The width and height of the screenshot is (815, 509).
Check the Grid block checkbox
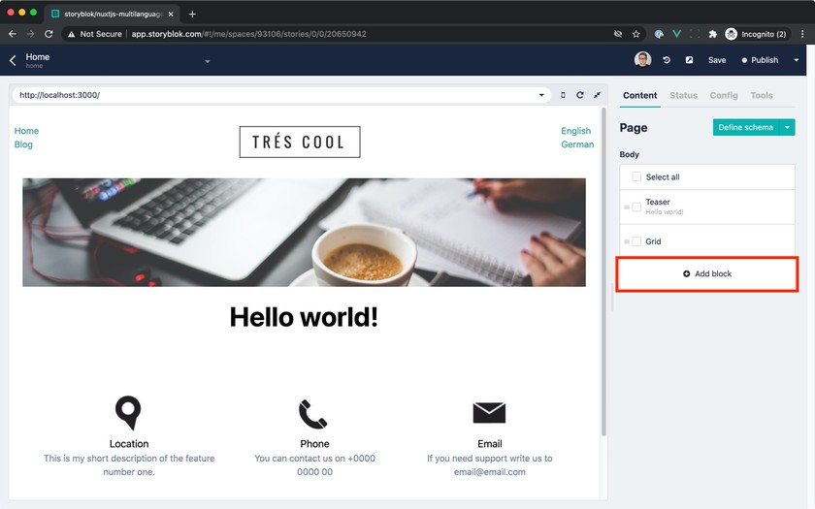pos(636,241)
